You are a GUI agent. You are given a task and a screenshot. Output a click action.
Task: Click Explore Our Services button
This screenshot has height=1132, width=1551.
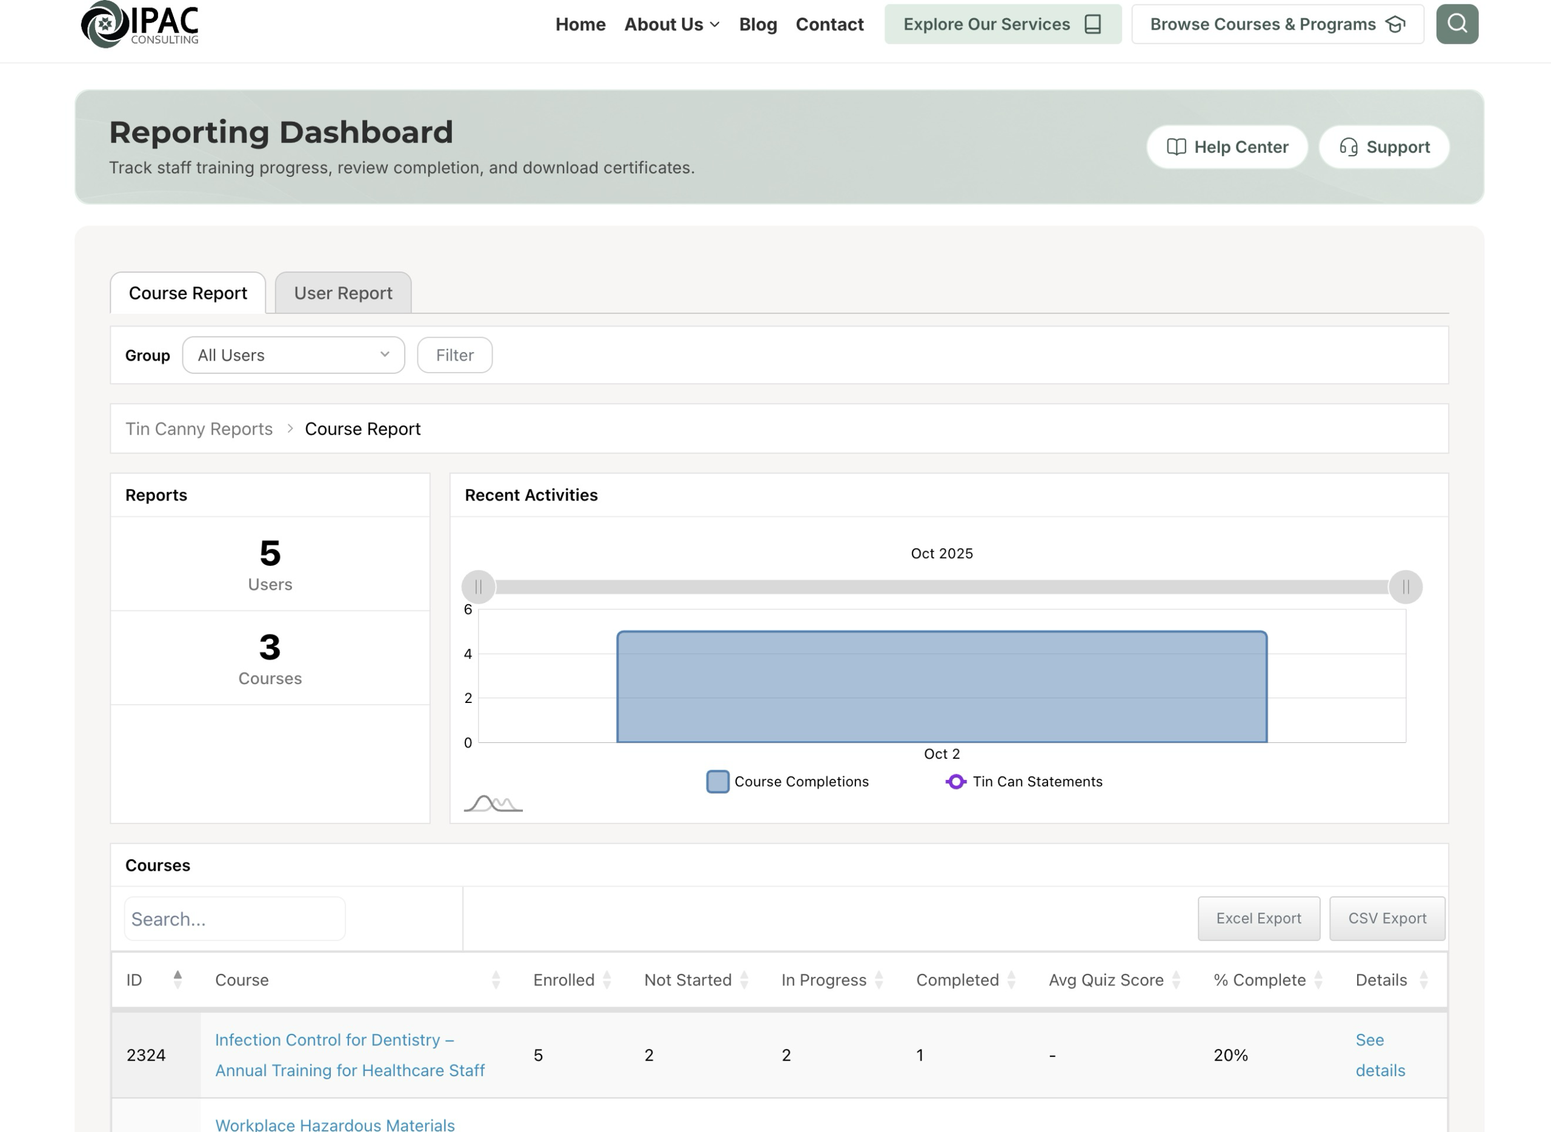[x=1003, y=25]
